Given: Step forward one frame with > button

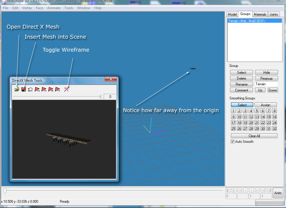Looking at the screenshot, I should click(251, 190).
